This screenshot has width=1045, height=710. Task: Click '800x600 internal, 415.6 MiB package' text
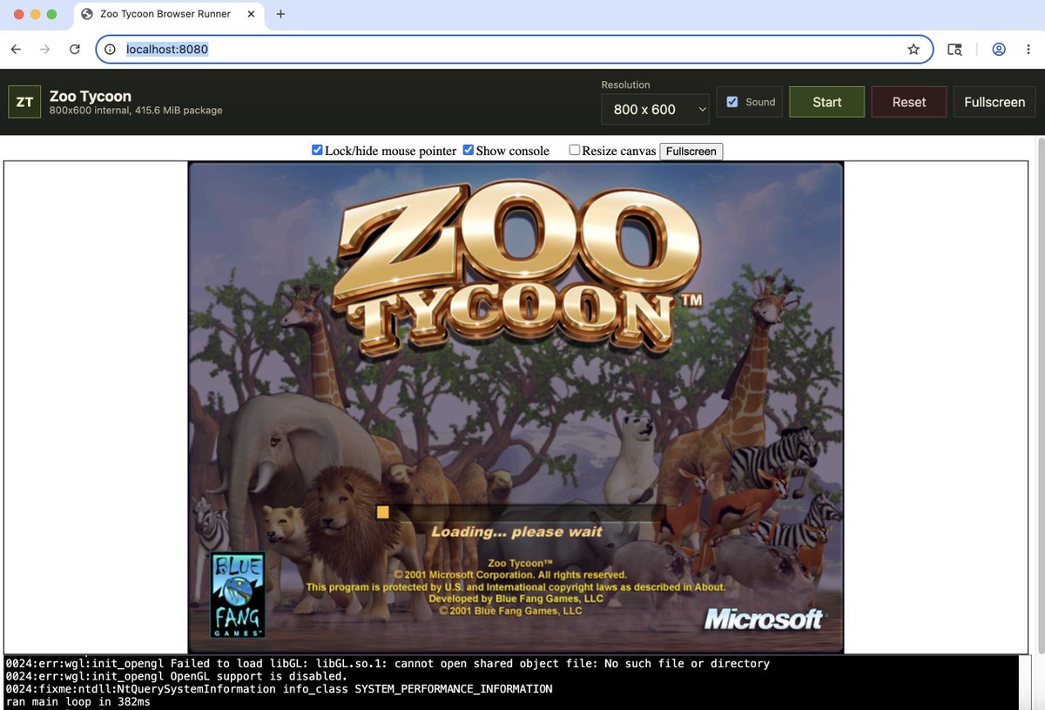[136, 111]
